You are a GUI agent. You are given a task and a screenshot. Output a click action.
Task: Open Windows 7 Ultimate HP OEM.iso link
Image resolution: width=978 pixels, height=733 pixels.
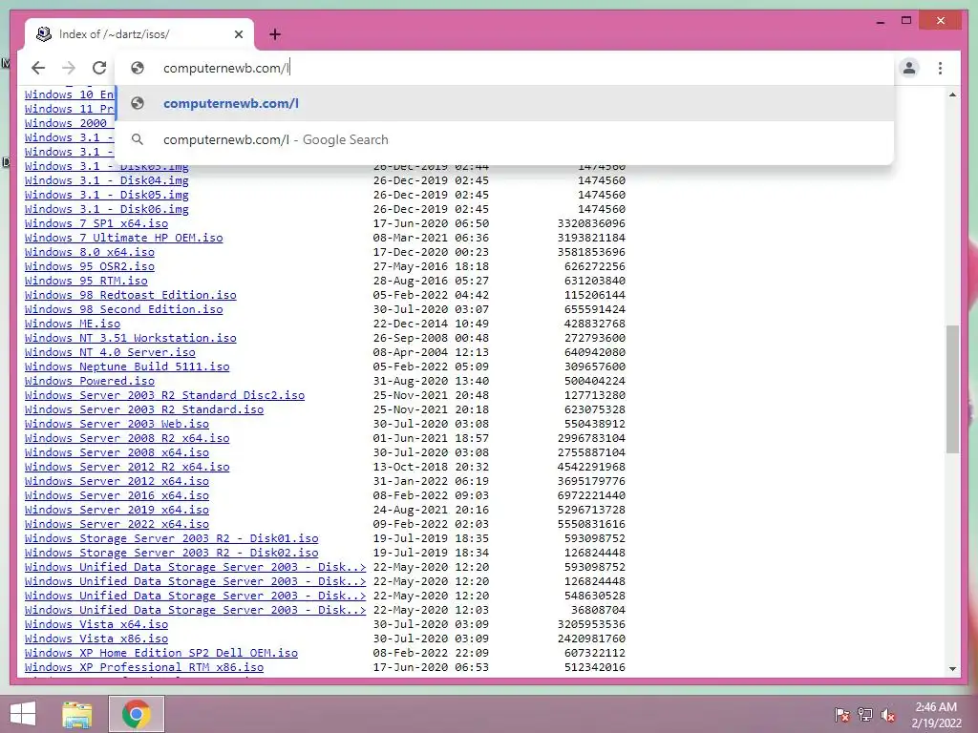(123, 238)
